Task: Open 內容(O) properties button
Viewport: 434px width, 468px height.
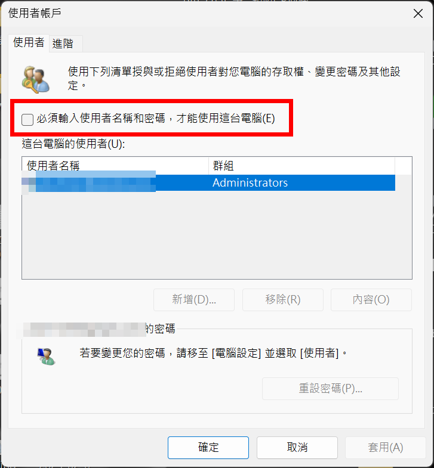Action: coord(371,300)
